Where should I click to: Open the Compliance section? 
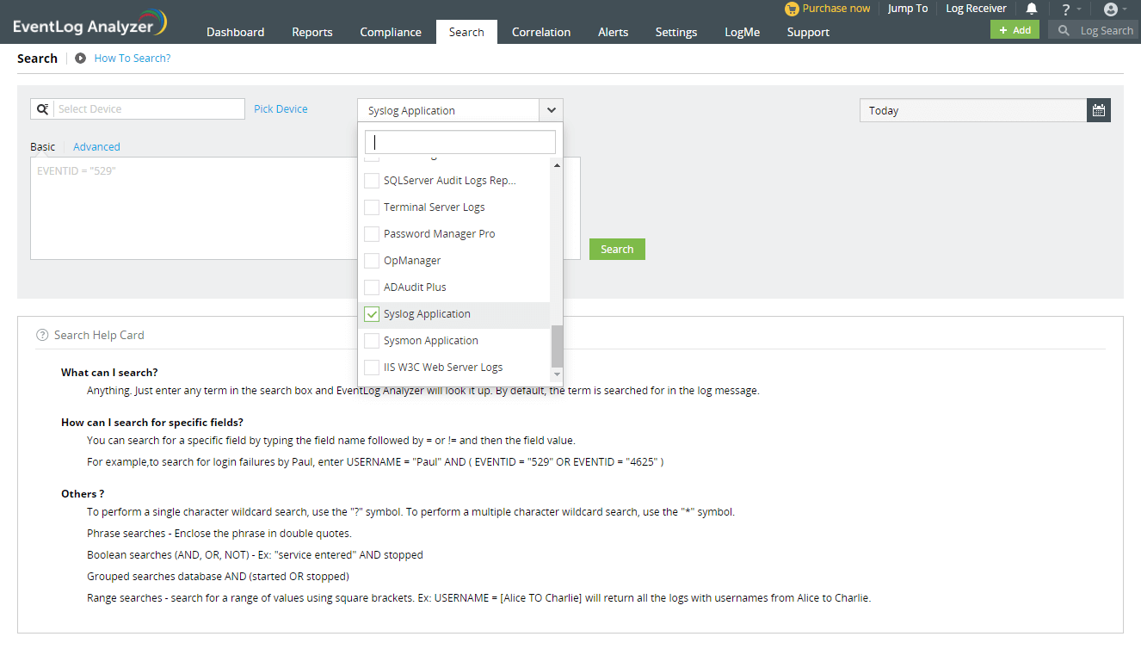(x=391, y=32)
